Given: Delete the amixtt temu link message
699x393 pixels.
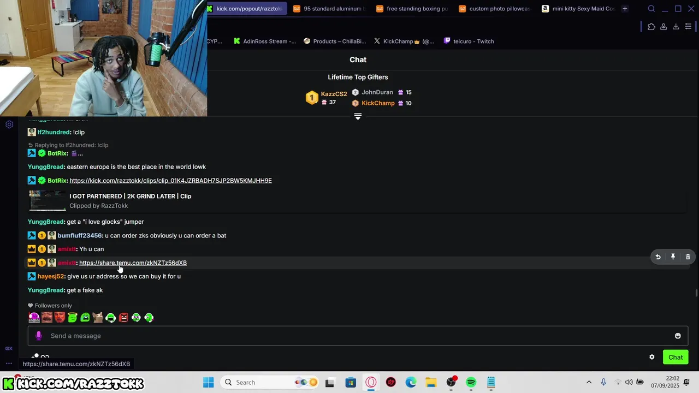Looking at the screenshot, I should click(688, 257).
